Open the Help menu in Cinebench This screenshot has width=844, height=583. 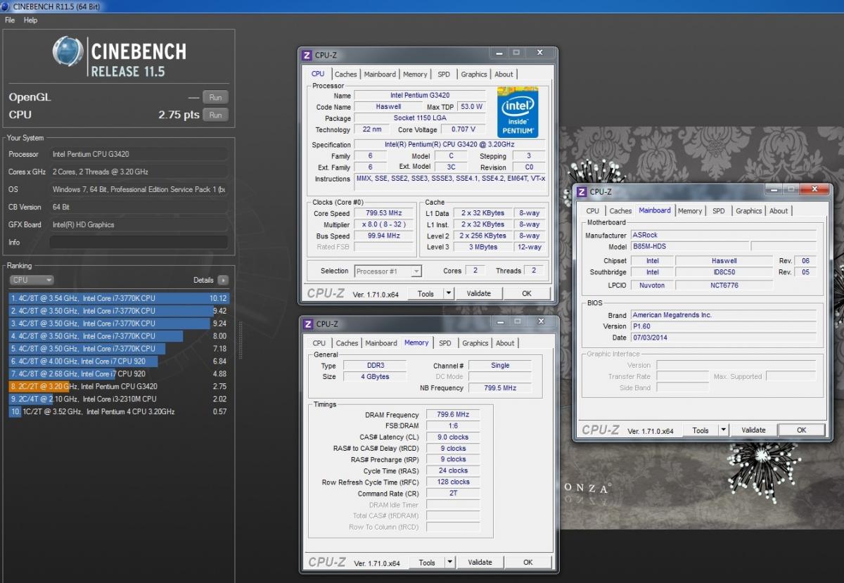[x=30, y=20]
